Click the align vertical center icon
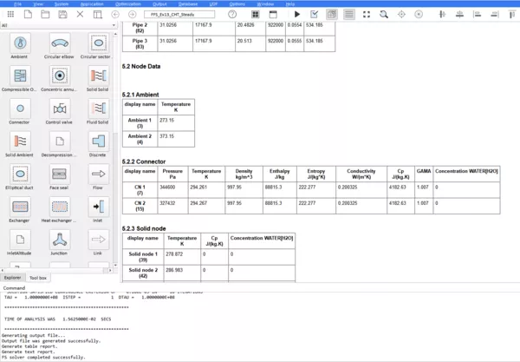 (442, 14)
